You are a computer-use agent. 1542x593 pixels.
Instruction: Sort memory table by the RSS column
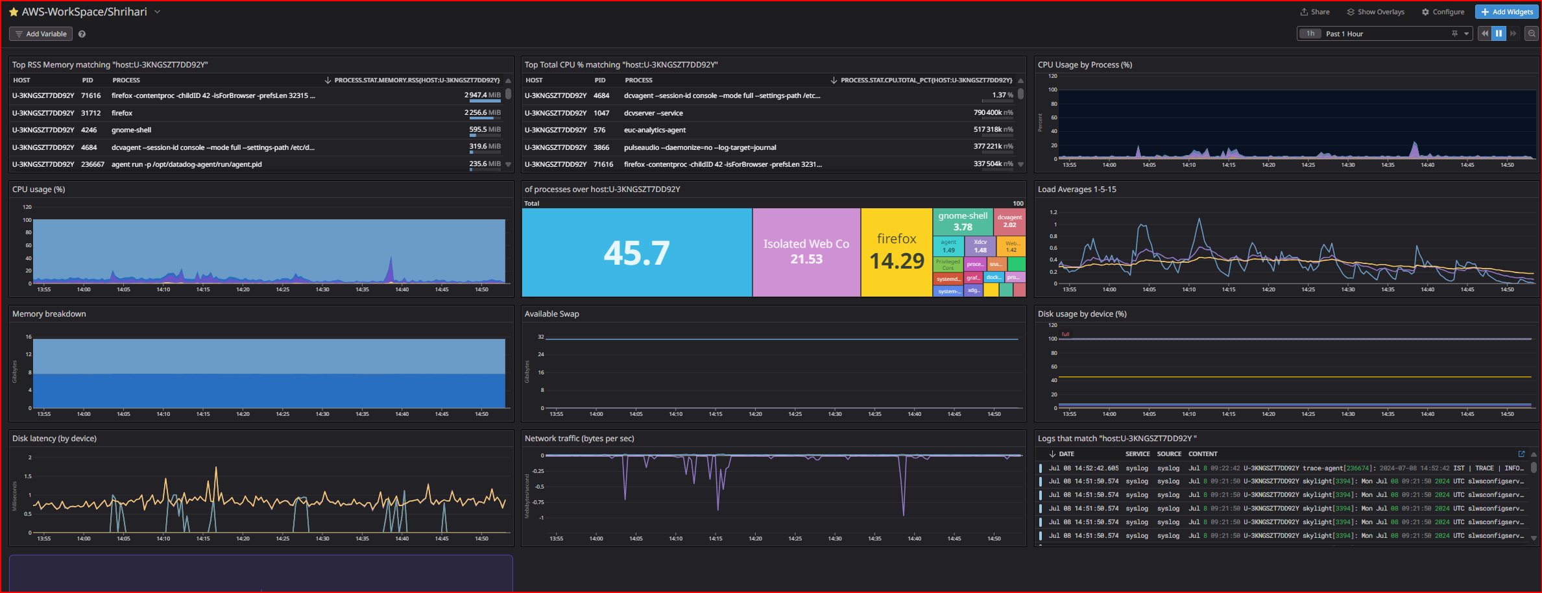(x=416, y=80)
